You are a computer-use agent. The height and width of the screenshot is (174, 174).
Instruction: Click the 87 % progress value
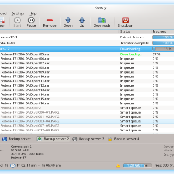156,54
